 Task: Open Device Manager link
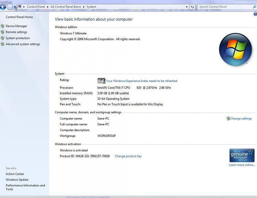pos(16,26)
